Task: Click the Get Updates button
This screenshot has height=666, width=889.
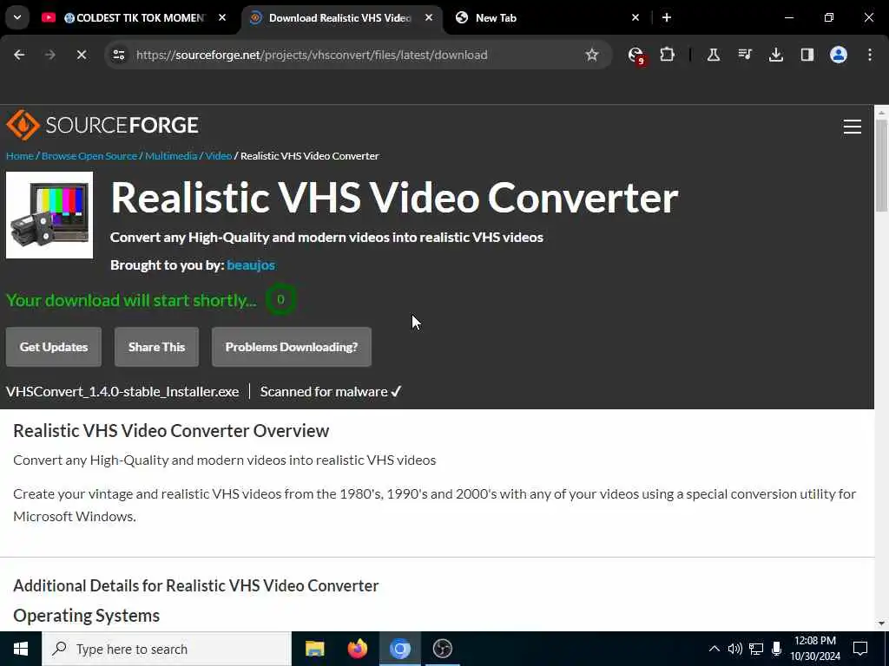Action: [x=54, y=347]
